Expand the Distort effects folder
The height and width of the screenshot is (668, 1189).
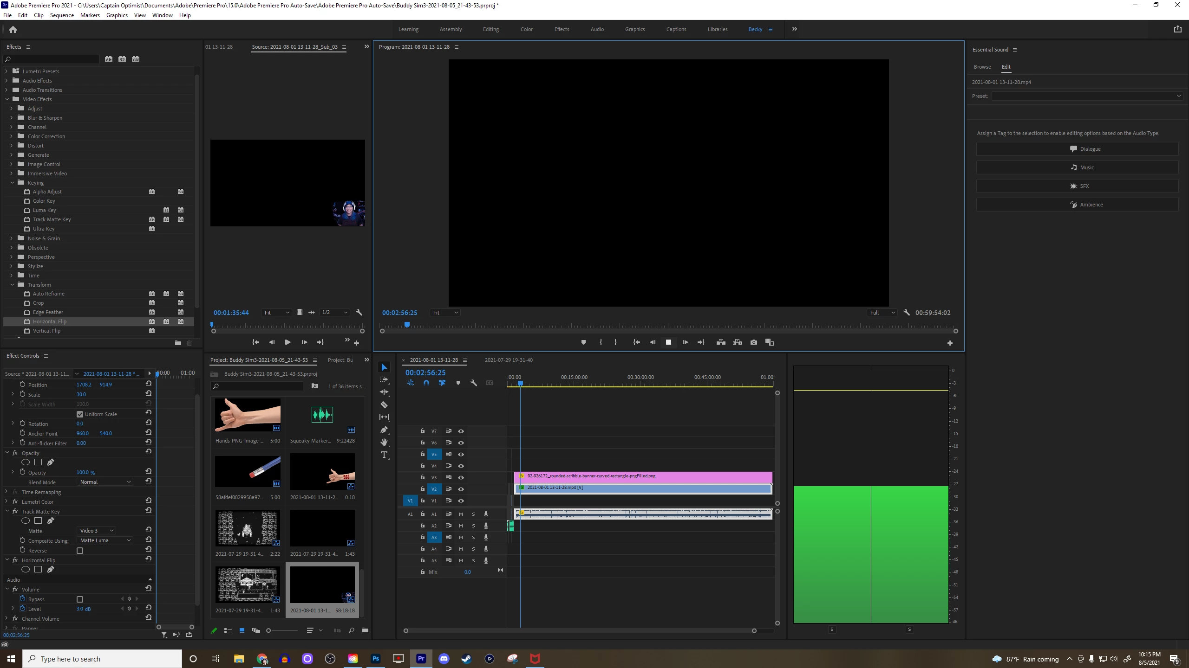(12, 146)
